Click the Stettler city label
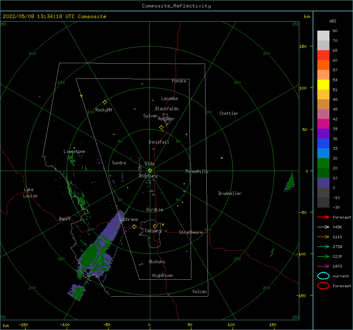 (229, 113)
